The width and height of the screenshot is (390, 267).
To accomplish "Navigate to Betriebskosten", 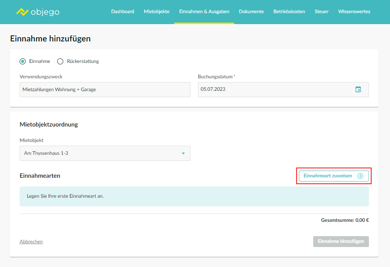I will [x=289, y=12].
